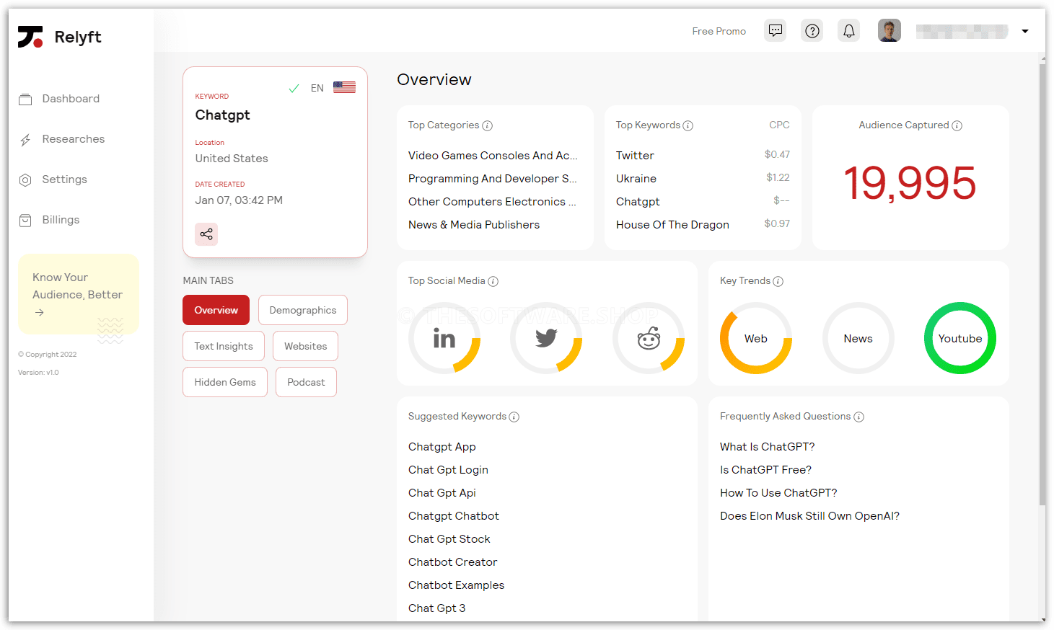The image size is (1054, 630).
Task: Open Researches in the sidebar
Action: click(x=73, y=139)
